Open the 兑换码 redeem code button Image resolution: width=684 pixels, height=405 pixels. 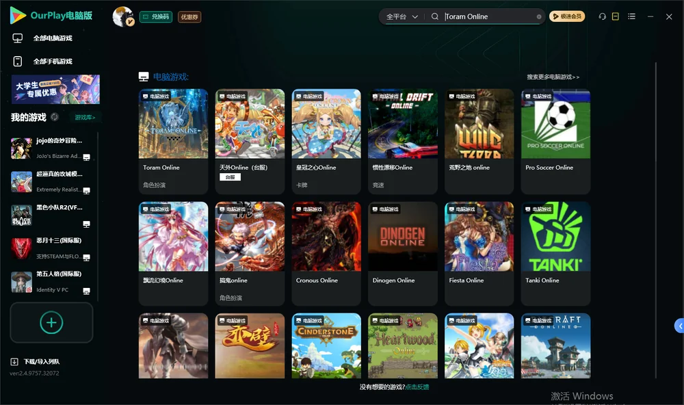pyautogui.click(x=156, y=16)
